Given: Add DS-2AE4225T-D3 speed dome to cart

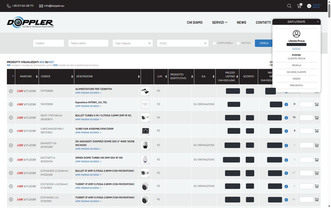Looking at the screenshot, I should click(317, 145).
